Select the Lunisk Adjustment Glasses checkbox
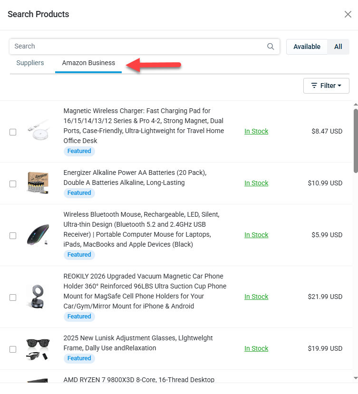The height and width of the screenshot is (394, 358). [x=13, y=349]
